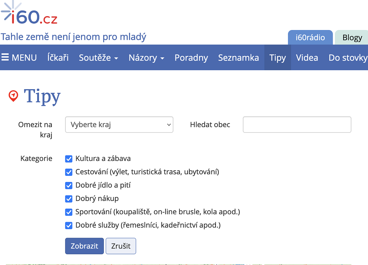368x265 pixels.
Task: Open the Poradny navigation item
Action: click(x=191, y=58)
